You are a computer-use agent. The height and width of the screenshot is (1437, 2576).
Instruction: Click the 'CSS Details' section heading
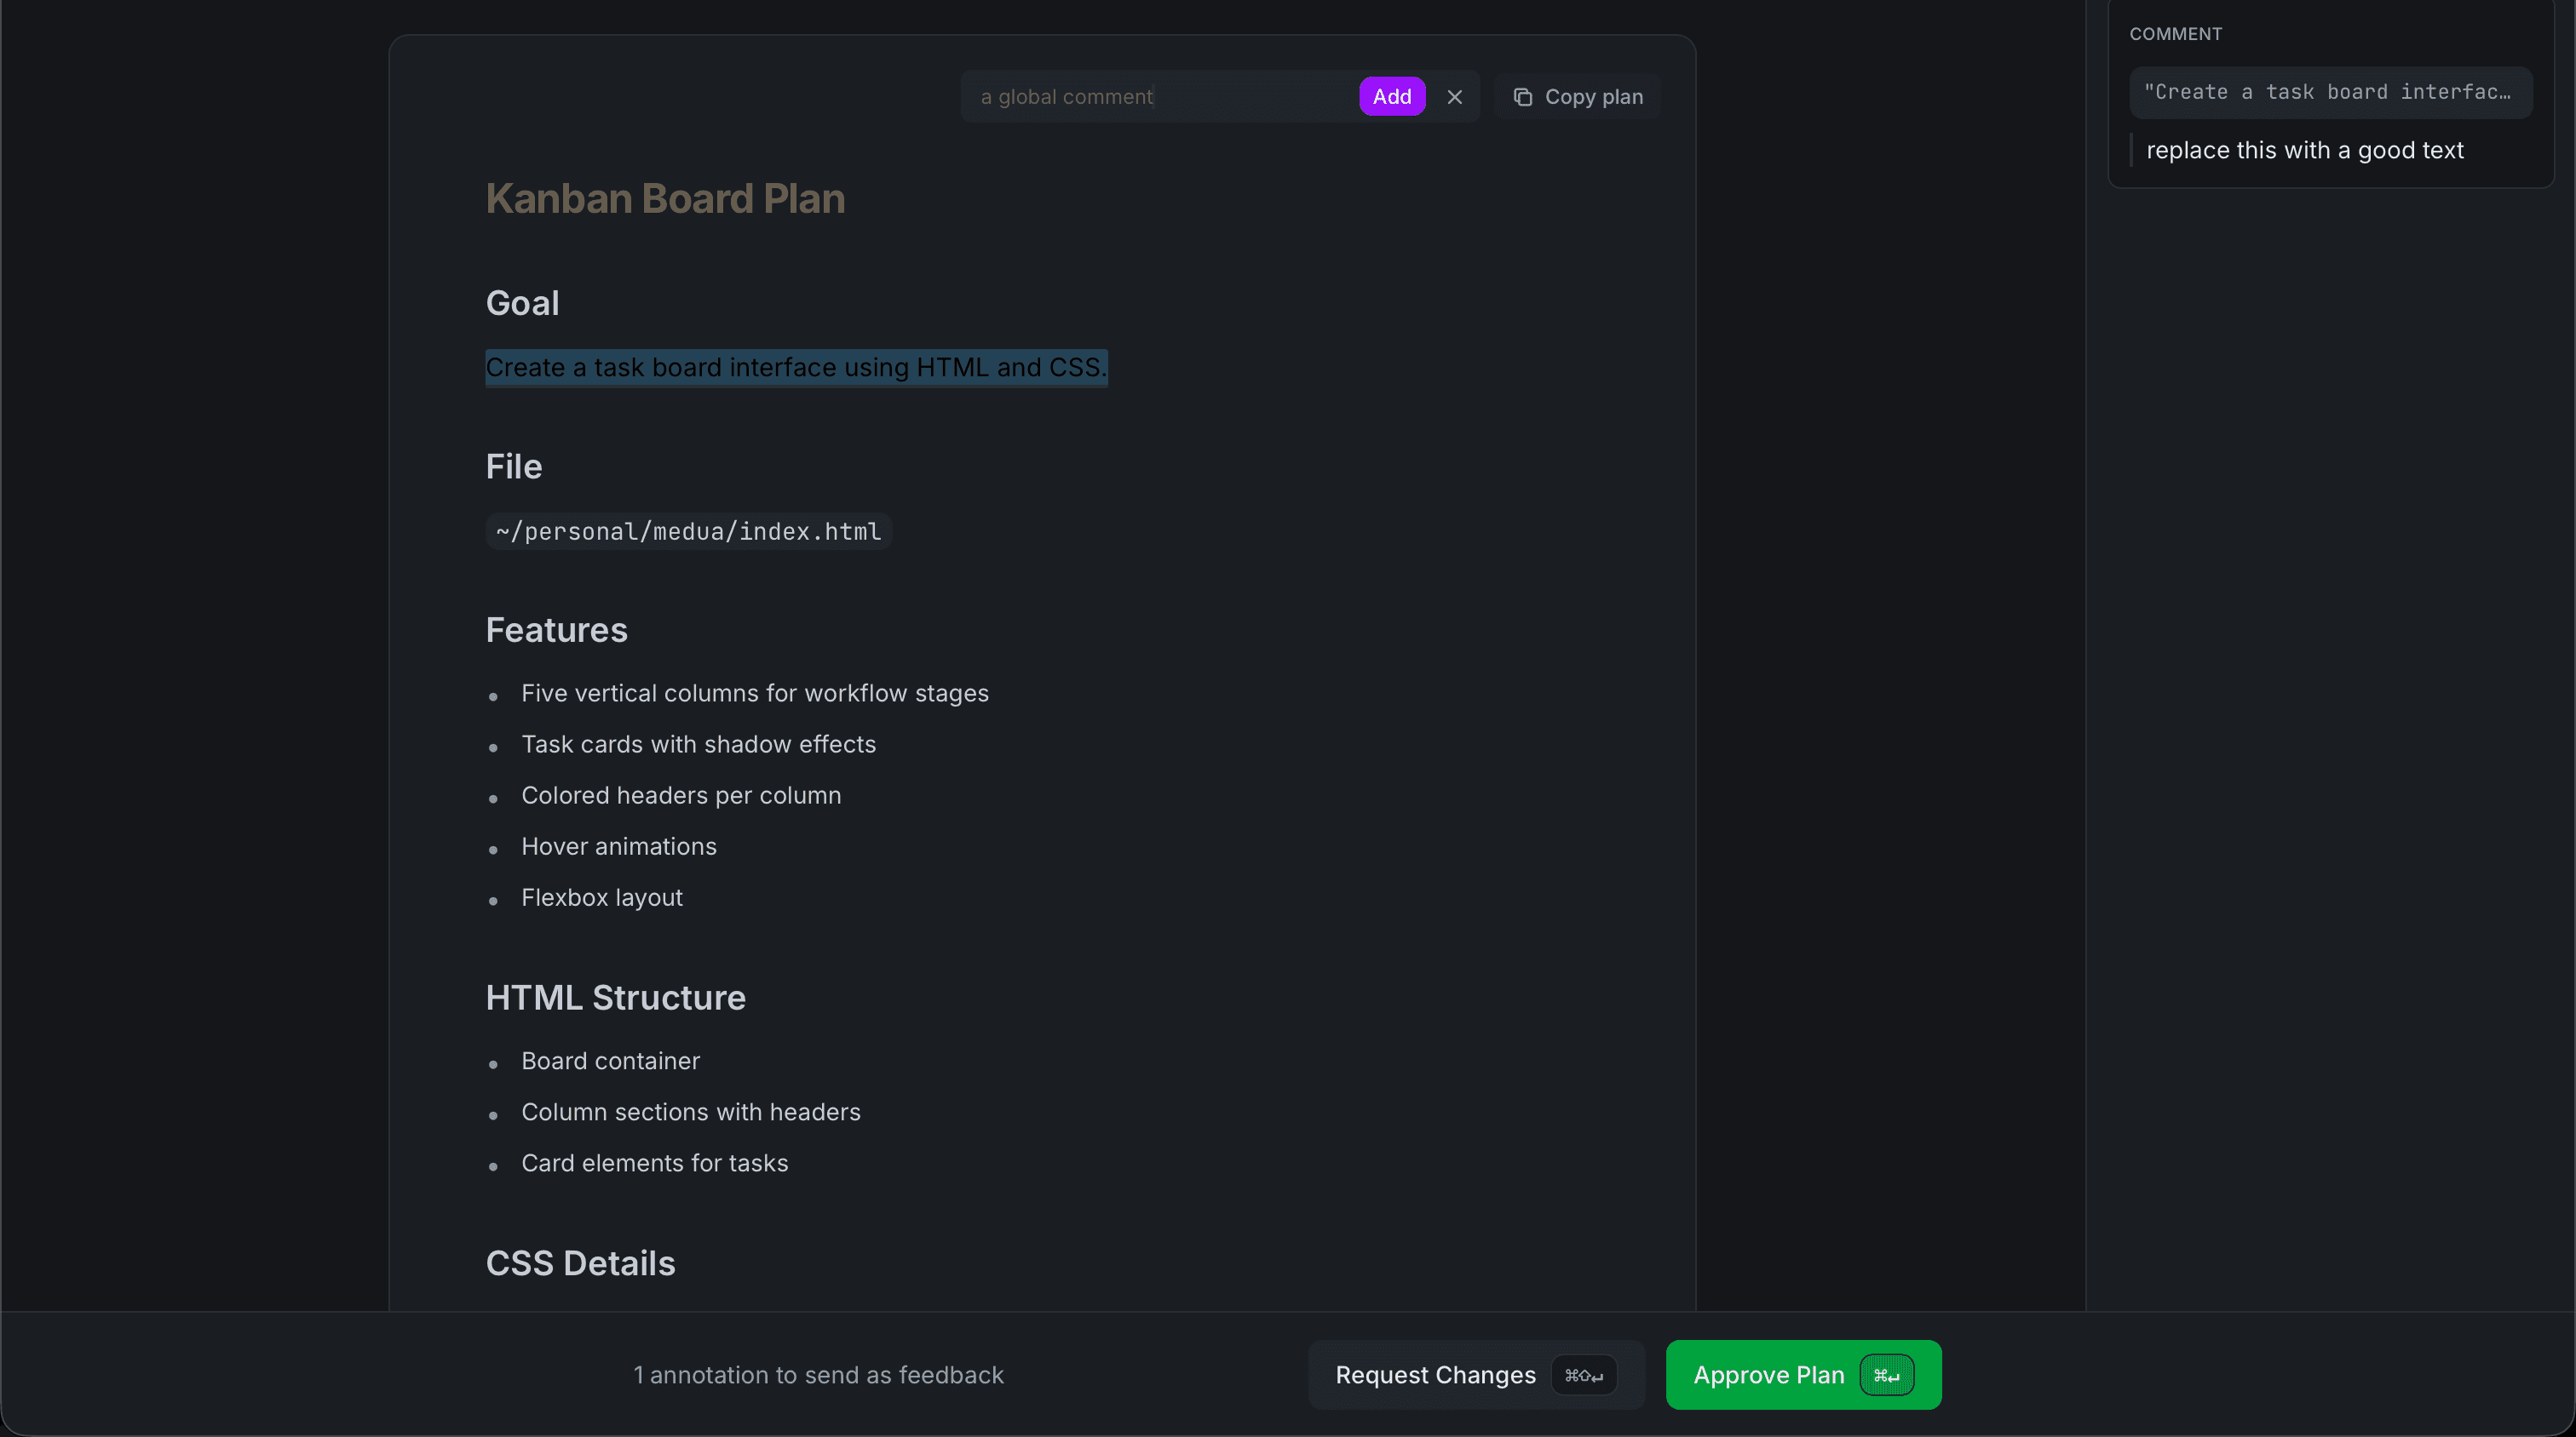pyautogui.click(x=579, y=1262)
